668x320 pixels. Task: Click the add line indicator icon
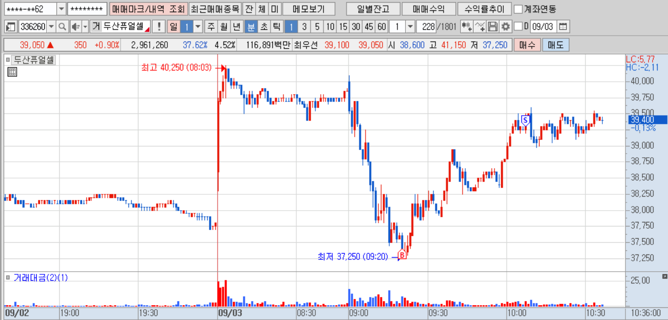(x=480, y=27)
